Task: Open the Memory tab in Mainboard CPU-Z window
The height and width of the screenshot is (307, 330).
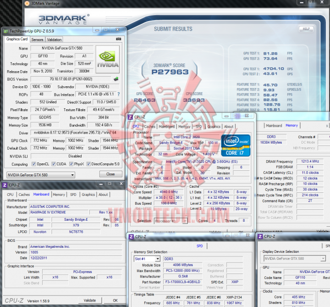Action: coord(59,195)
